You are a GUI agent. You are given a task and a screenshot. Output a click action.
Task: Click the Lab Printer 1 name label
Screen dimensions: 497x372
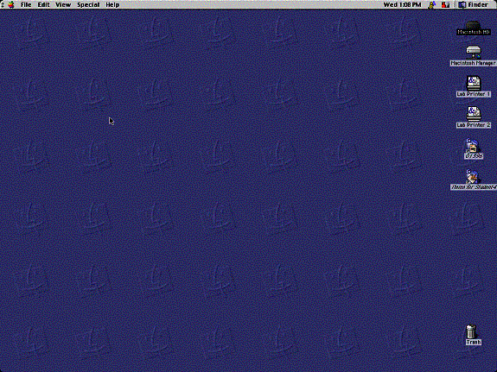pyautogui.click(x=474, y=94)
